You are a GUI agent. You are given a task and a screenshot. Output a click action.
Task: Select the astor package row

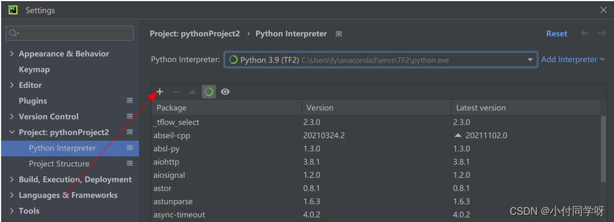[376, 188]
